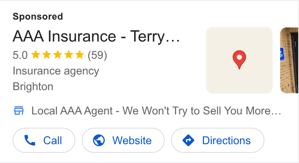Viewport: 299px width, 163px height.
Task: Open AAA Insurance - Terry listing title
Action: (x=96, y=36)
